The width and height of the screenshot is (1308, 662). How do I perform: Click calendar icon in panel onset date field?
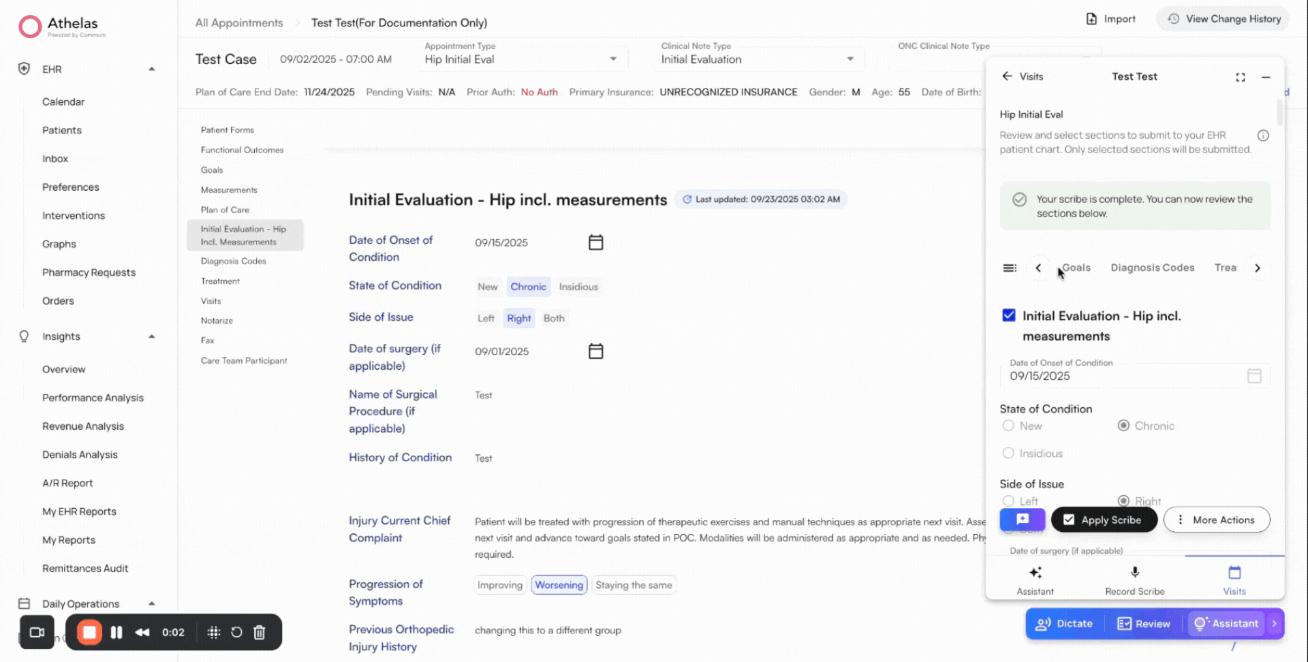1254,376
